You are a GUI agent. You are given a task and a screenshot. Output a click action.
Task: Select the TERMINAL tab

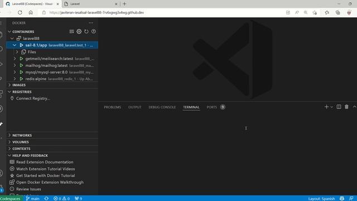[x=191, y=107]
